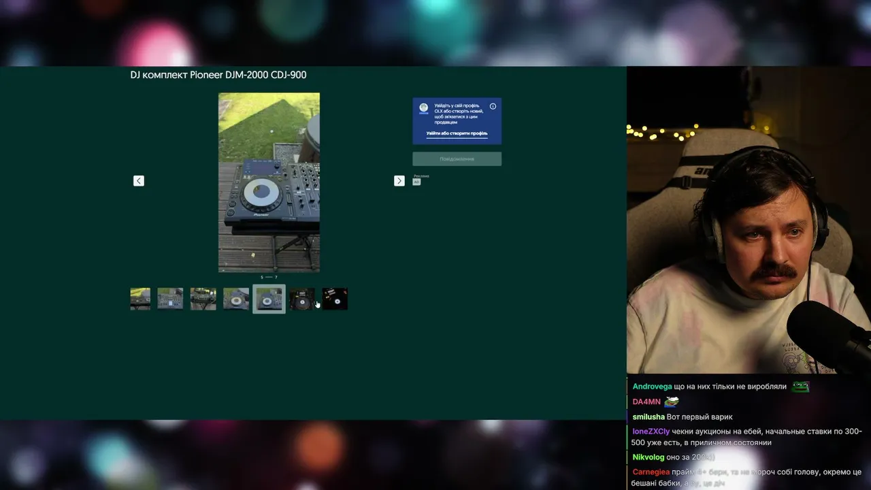
Task: Open chat user Carnegiea's name
Action: pyautogui.click(x=652, y=472)
